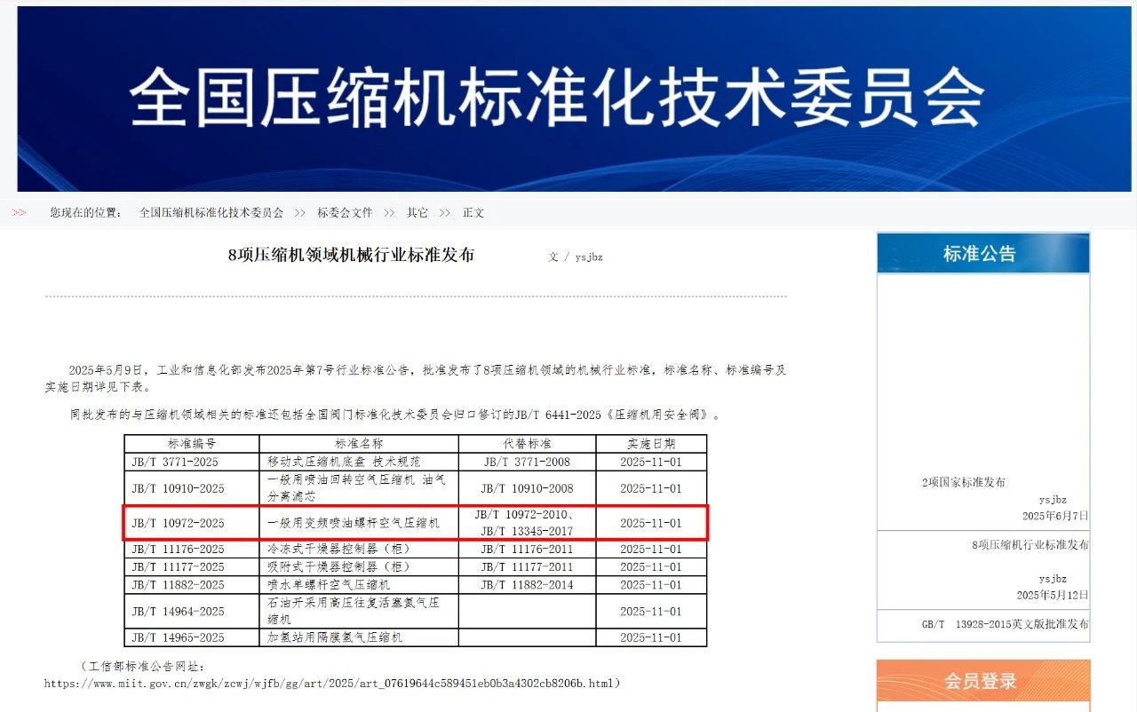This screenshot has width=1137, height=712.
Task: Open GB/T 13928-2015英文版批准发布 announcement
Action: pos(1005,624)
